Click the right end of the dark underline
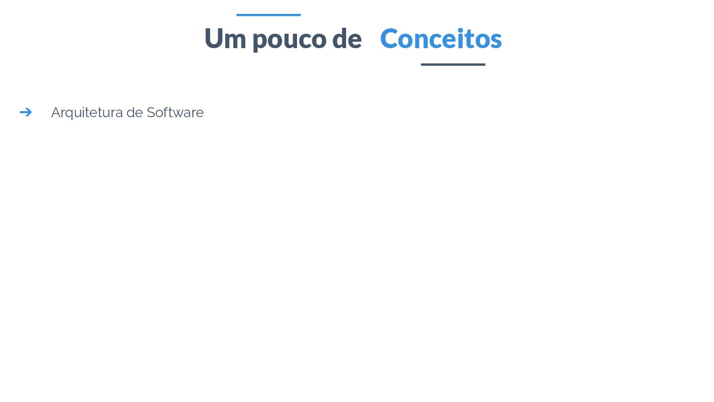The width and height of the screenshot is (714, 402). click(x=483, y=65)
